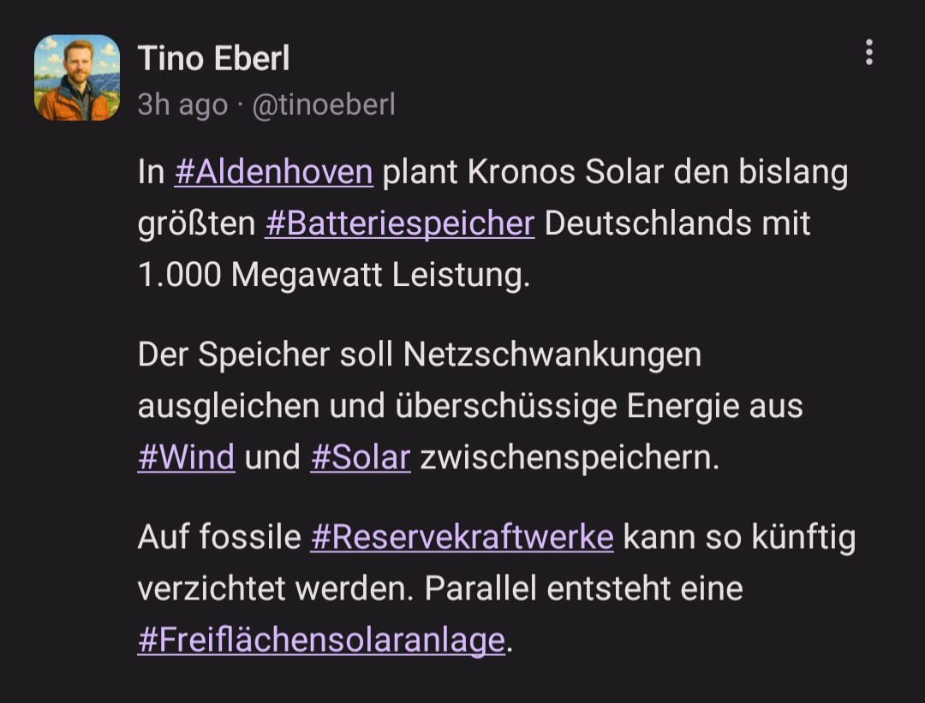Click the "3h ago" timestamp
The image size is (925, 703).
[x=182, y=104]
